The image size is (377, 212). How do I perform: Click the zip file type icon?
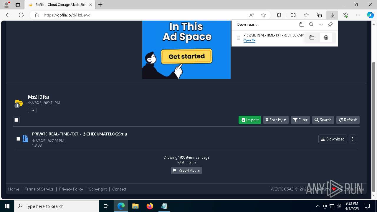coord(25,139)
